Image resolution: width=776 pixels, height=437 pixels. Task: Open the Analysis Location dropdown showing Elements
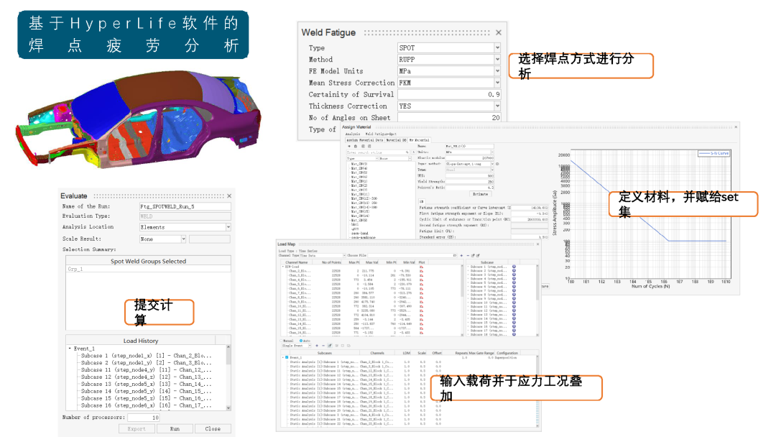click(x=185, y=227)
